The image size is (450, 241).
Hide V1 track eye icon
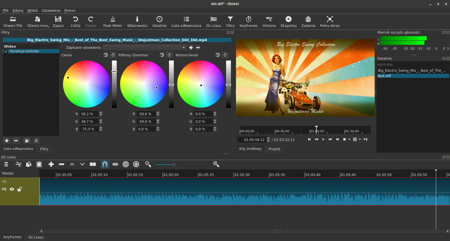(12, 189)
